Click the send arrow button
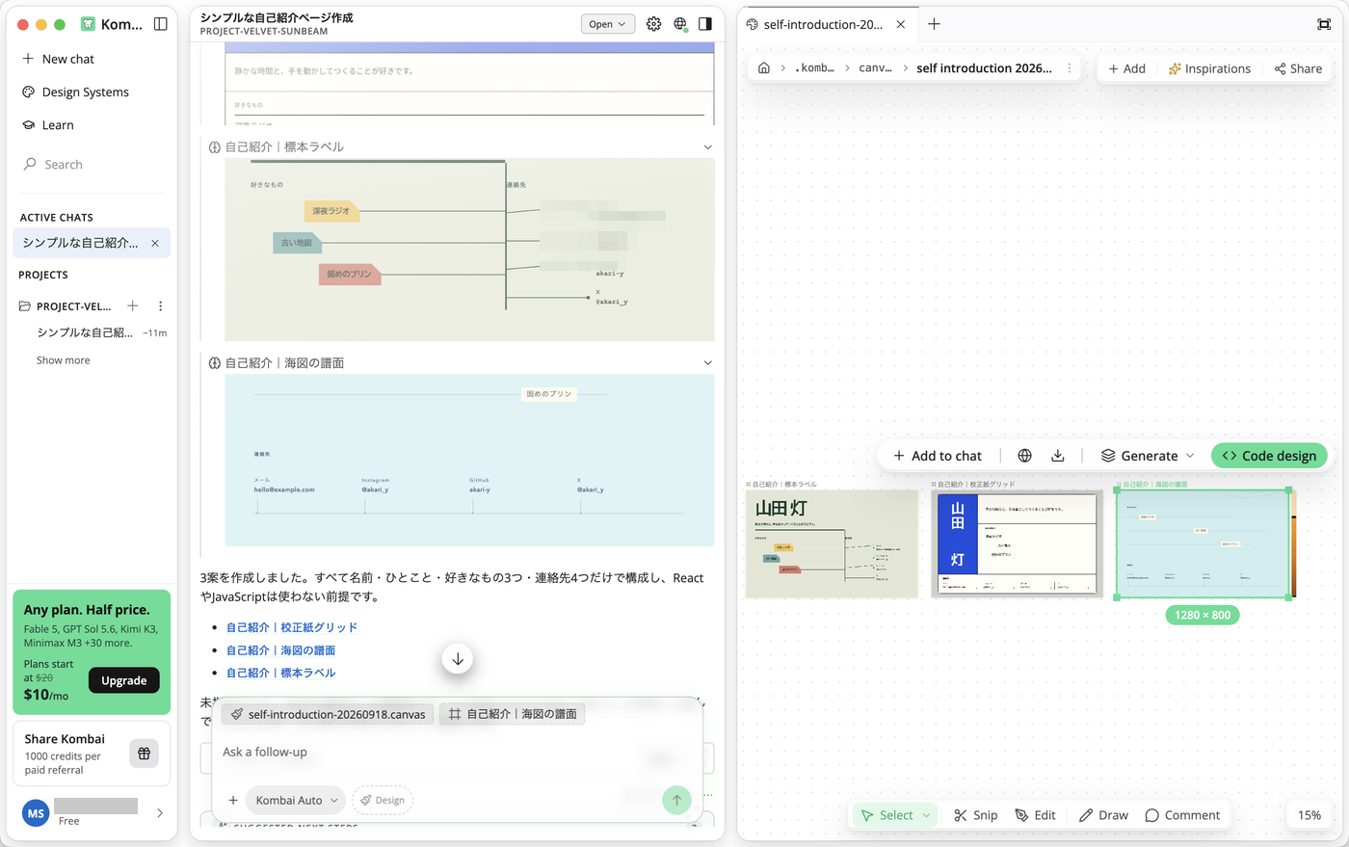The image size is (1349, 847). 676,801
